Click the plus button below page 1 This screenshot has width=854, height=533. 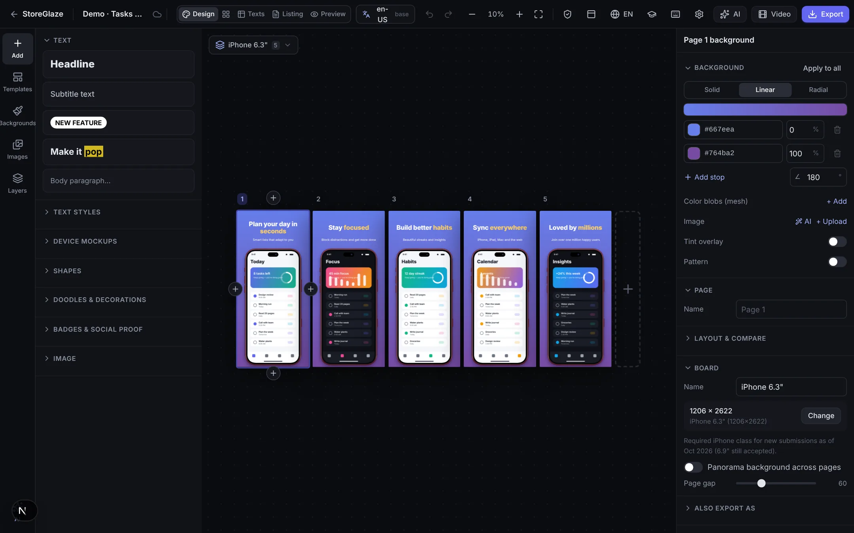273,373
